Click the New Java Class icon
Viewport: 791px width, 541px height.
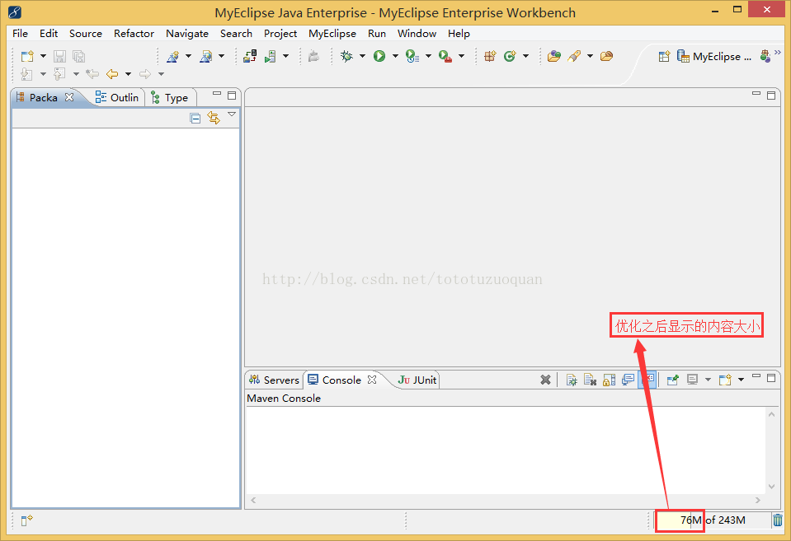[x=510, y=56]
